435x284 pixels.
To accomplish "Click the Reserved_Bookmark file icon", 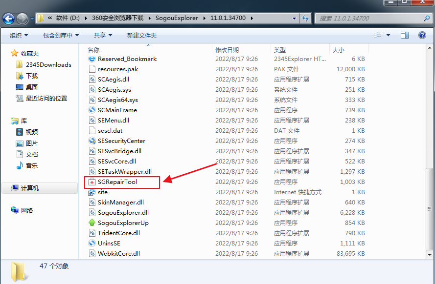I will [92, 59].
